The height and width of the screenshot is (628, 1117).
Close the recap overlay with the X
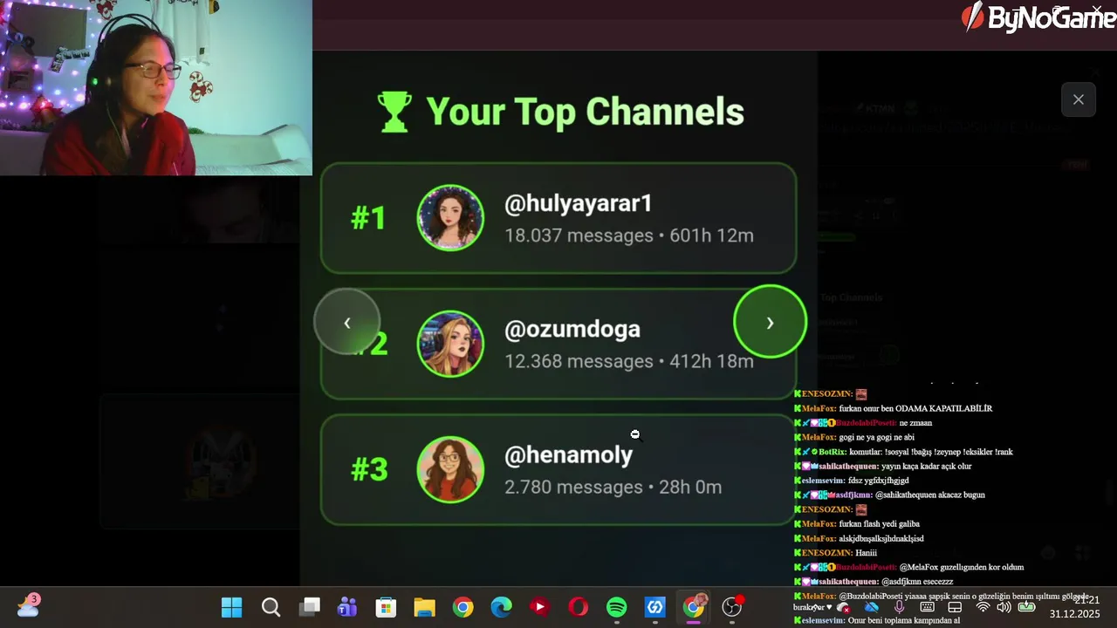[x=1079, y=99]
